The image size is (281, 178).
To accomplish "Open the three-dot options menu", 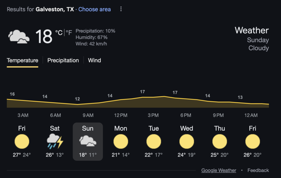I will [x=121, y=9].
